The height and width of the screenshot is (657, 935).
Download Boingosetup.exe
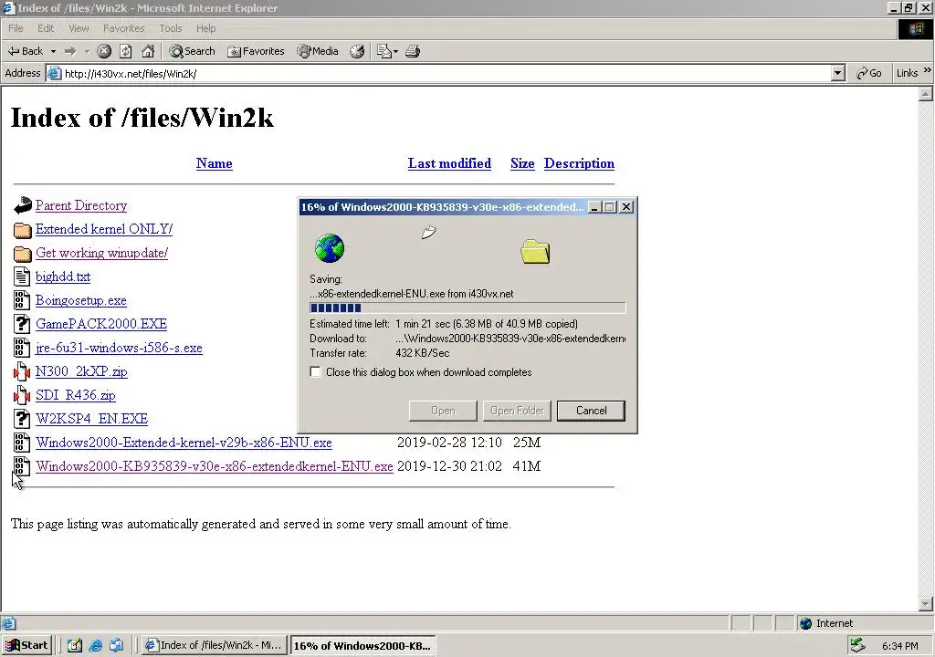pos(80,300)
